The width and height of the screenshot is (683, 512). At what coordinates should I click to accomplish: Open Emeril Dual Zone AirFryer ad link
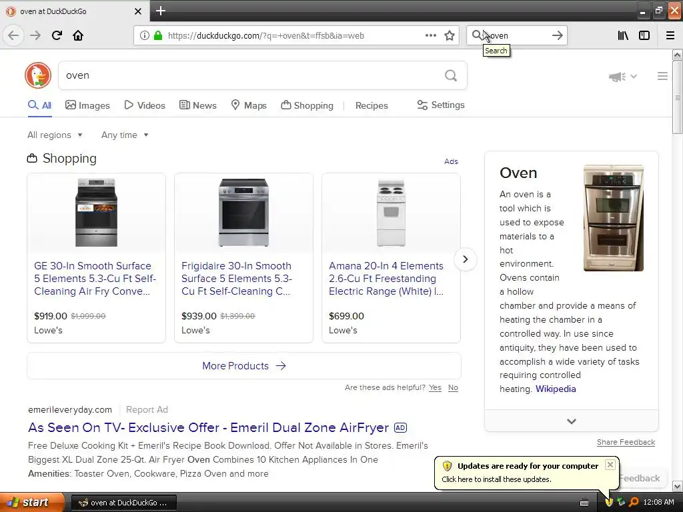208,427
